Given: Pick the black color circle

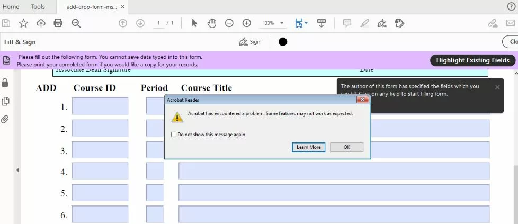Looking at the screenshot, I should 283,42.
